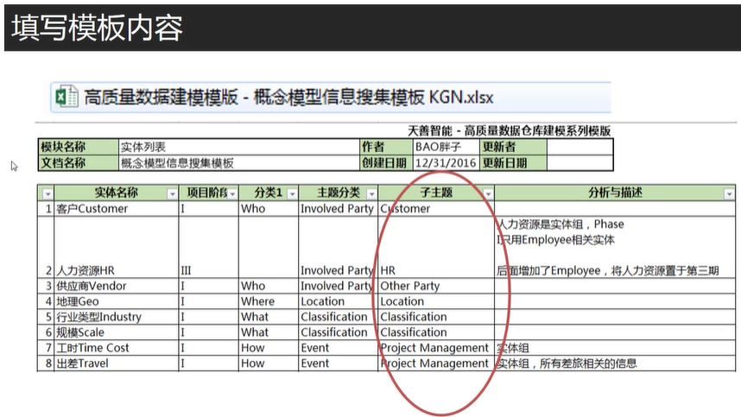The image size is (741, 417).
Task: Click the author value BAO胖子
Action: pos(446,147)
